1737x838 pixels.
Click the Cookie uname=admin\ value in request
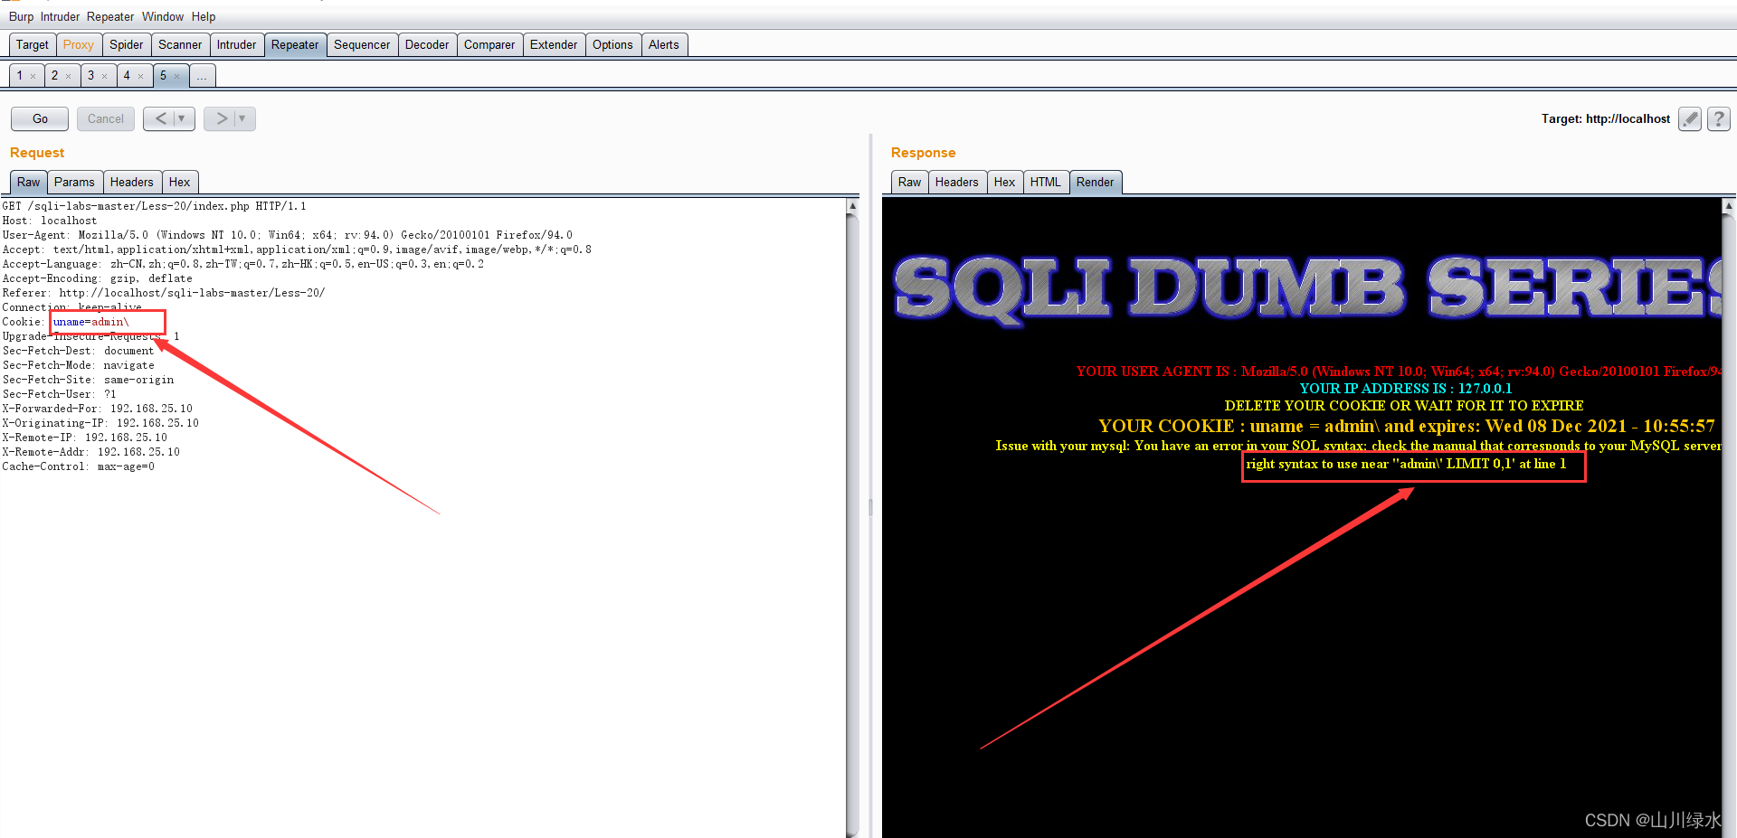click(x=90, y=322)
